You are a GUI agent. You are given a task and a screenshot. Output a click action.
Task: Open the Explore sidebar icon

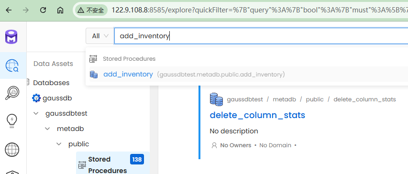pyautogui.click(x=12, y=65)
